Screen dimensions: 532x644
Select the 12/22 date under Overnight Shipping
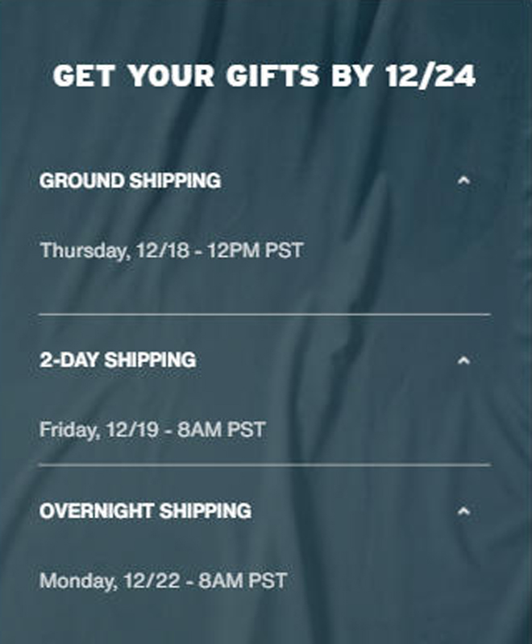[151, 580]
